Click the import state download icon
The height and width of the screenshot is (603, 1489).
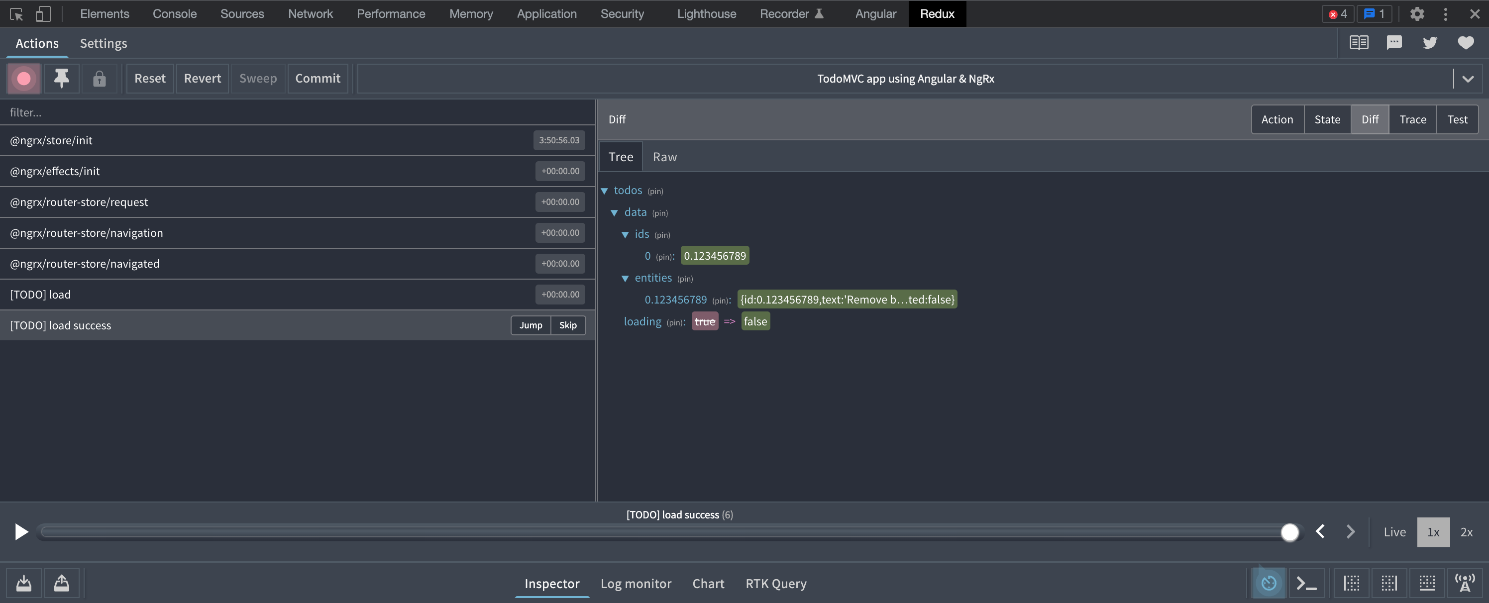24,583
